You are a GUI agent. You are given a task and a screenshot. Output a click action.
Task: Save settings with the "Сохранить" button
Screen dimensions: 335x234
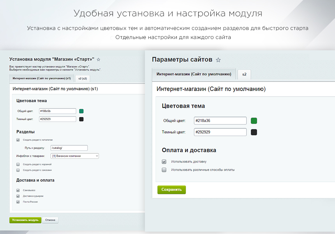coord(171,189)
